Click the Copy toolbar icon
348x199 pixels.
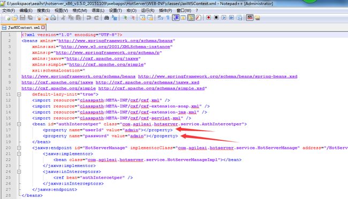coord(71,18)
